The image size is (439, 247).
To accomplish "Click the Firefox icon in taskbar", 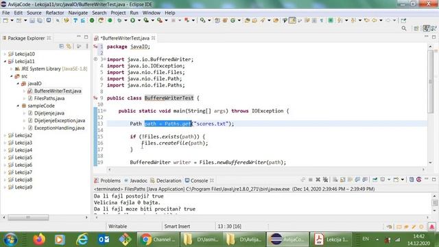I will point(39,239).
